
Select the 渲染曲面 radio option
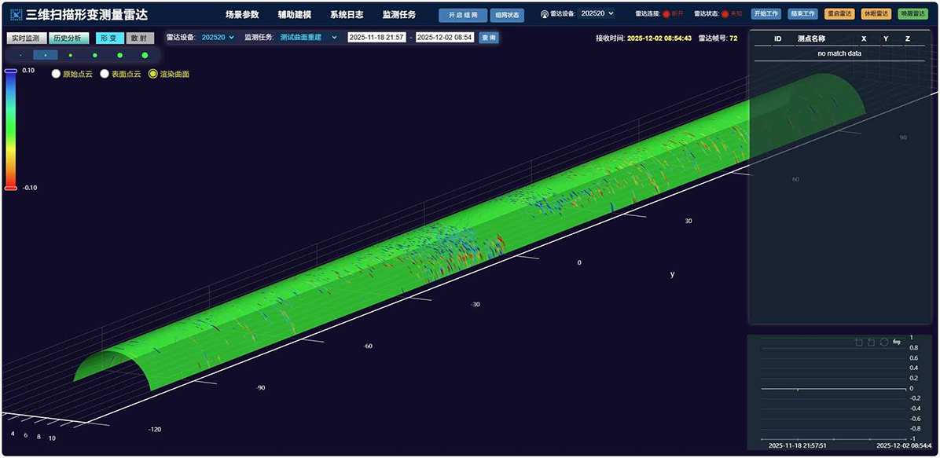coord(153,74)
